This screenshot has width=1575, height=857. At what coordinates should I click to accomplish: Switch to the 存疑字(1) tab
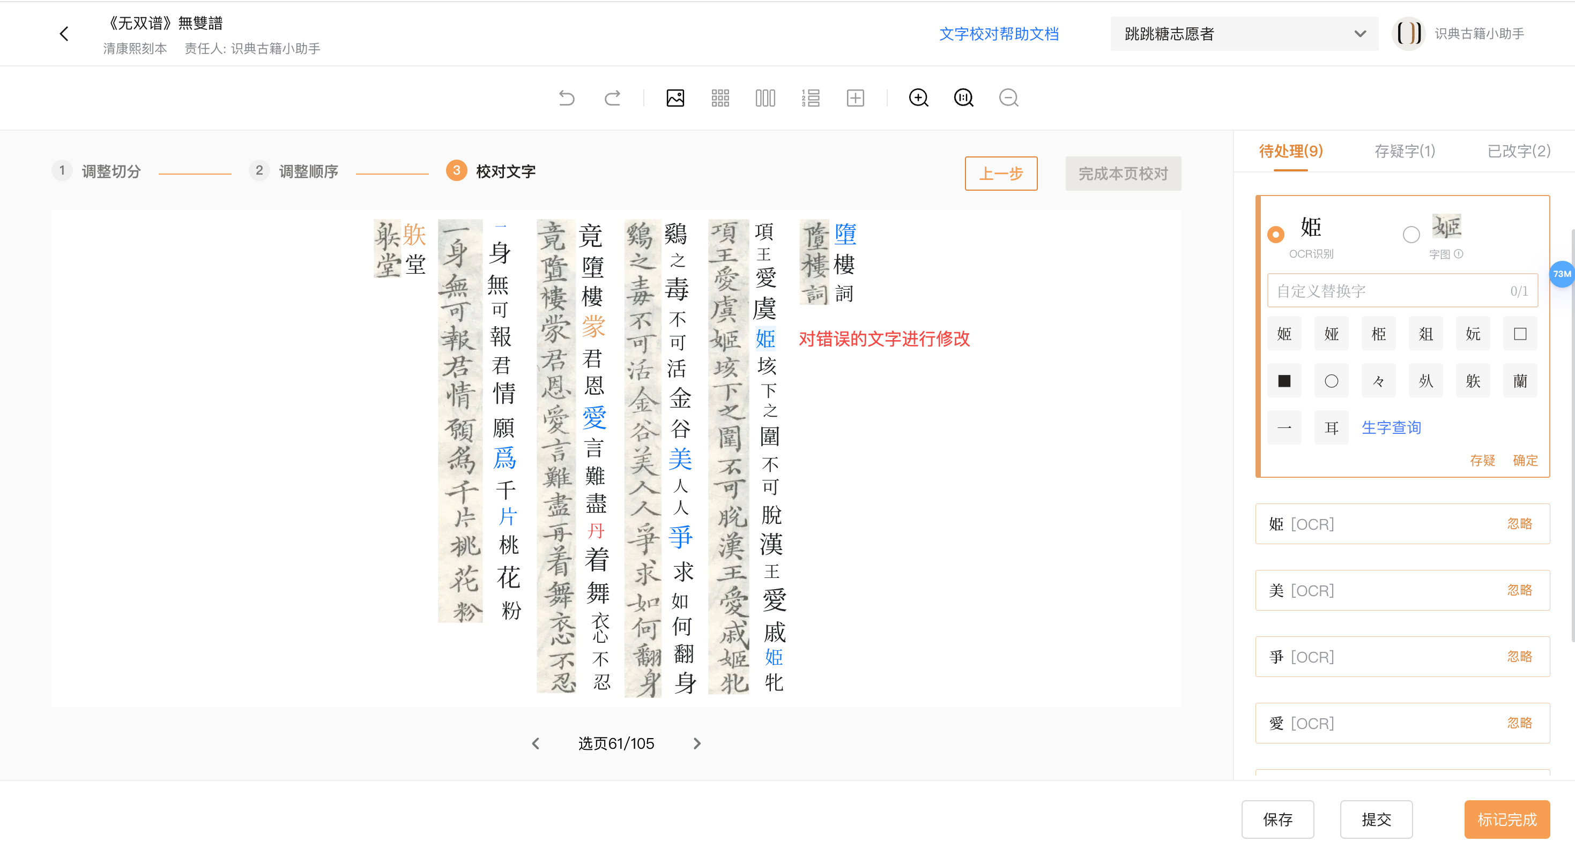pos(1405,151)
